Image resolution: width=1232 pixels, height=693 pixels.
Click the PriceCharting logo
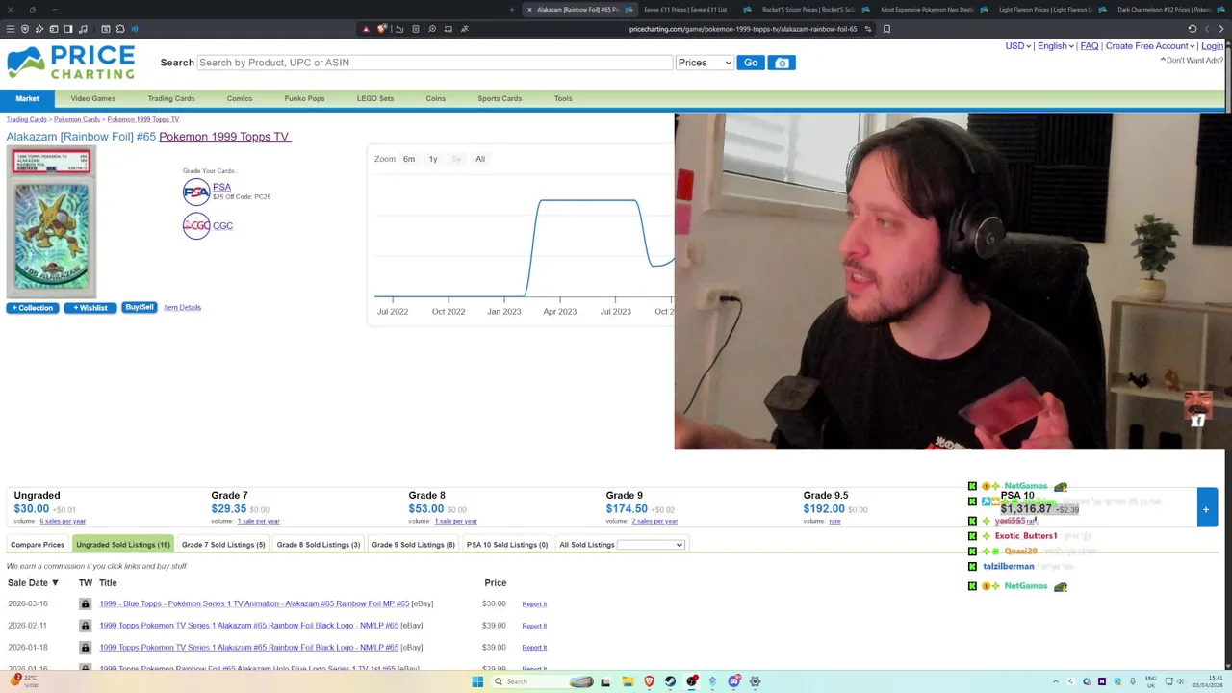pos(70,62)
